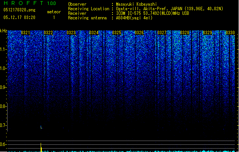Click the 0325 time marker
Viewport: 239px width, 152px height.
(116, 33)
